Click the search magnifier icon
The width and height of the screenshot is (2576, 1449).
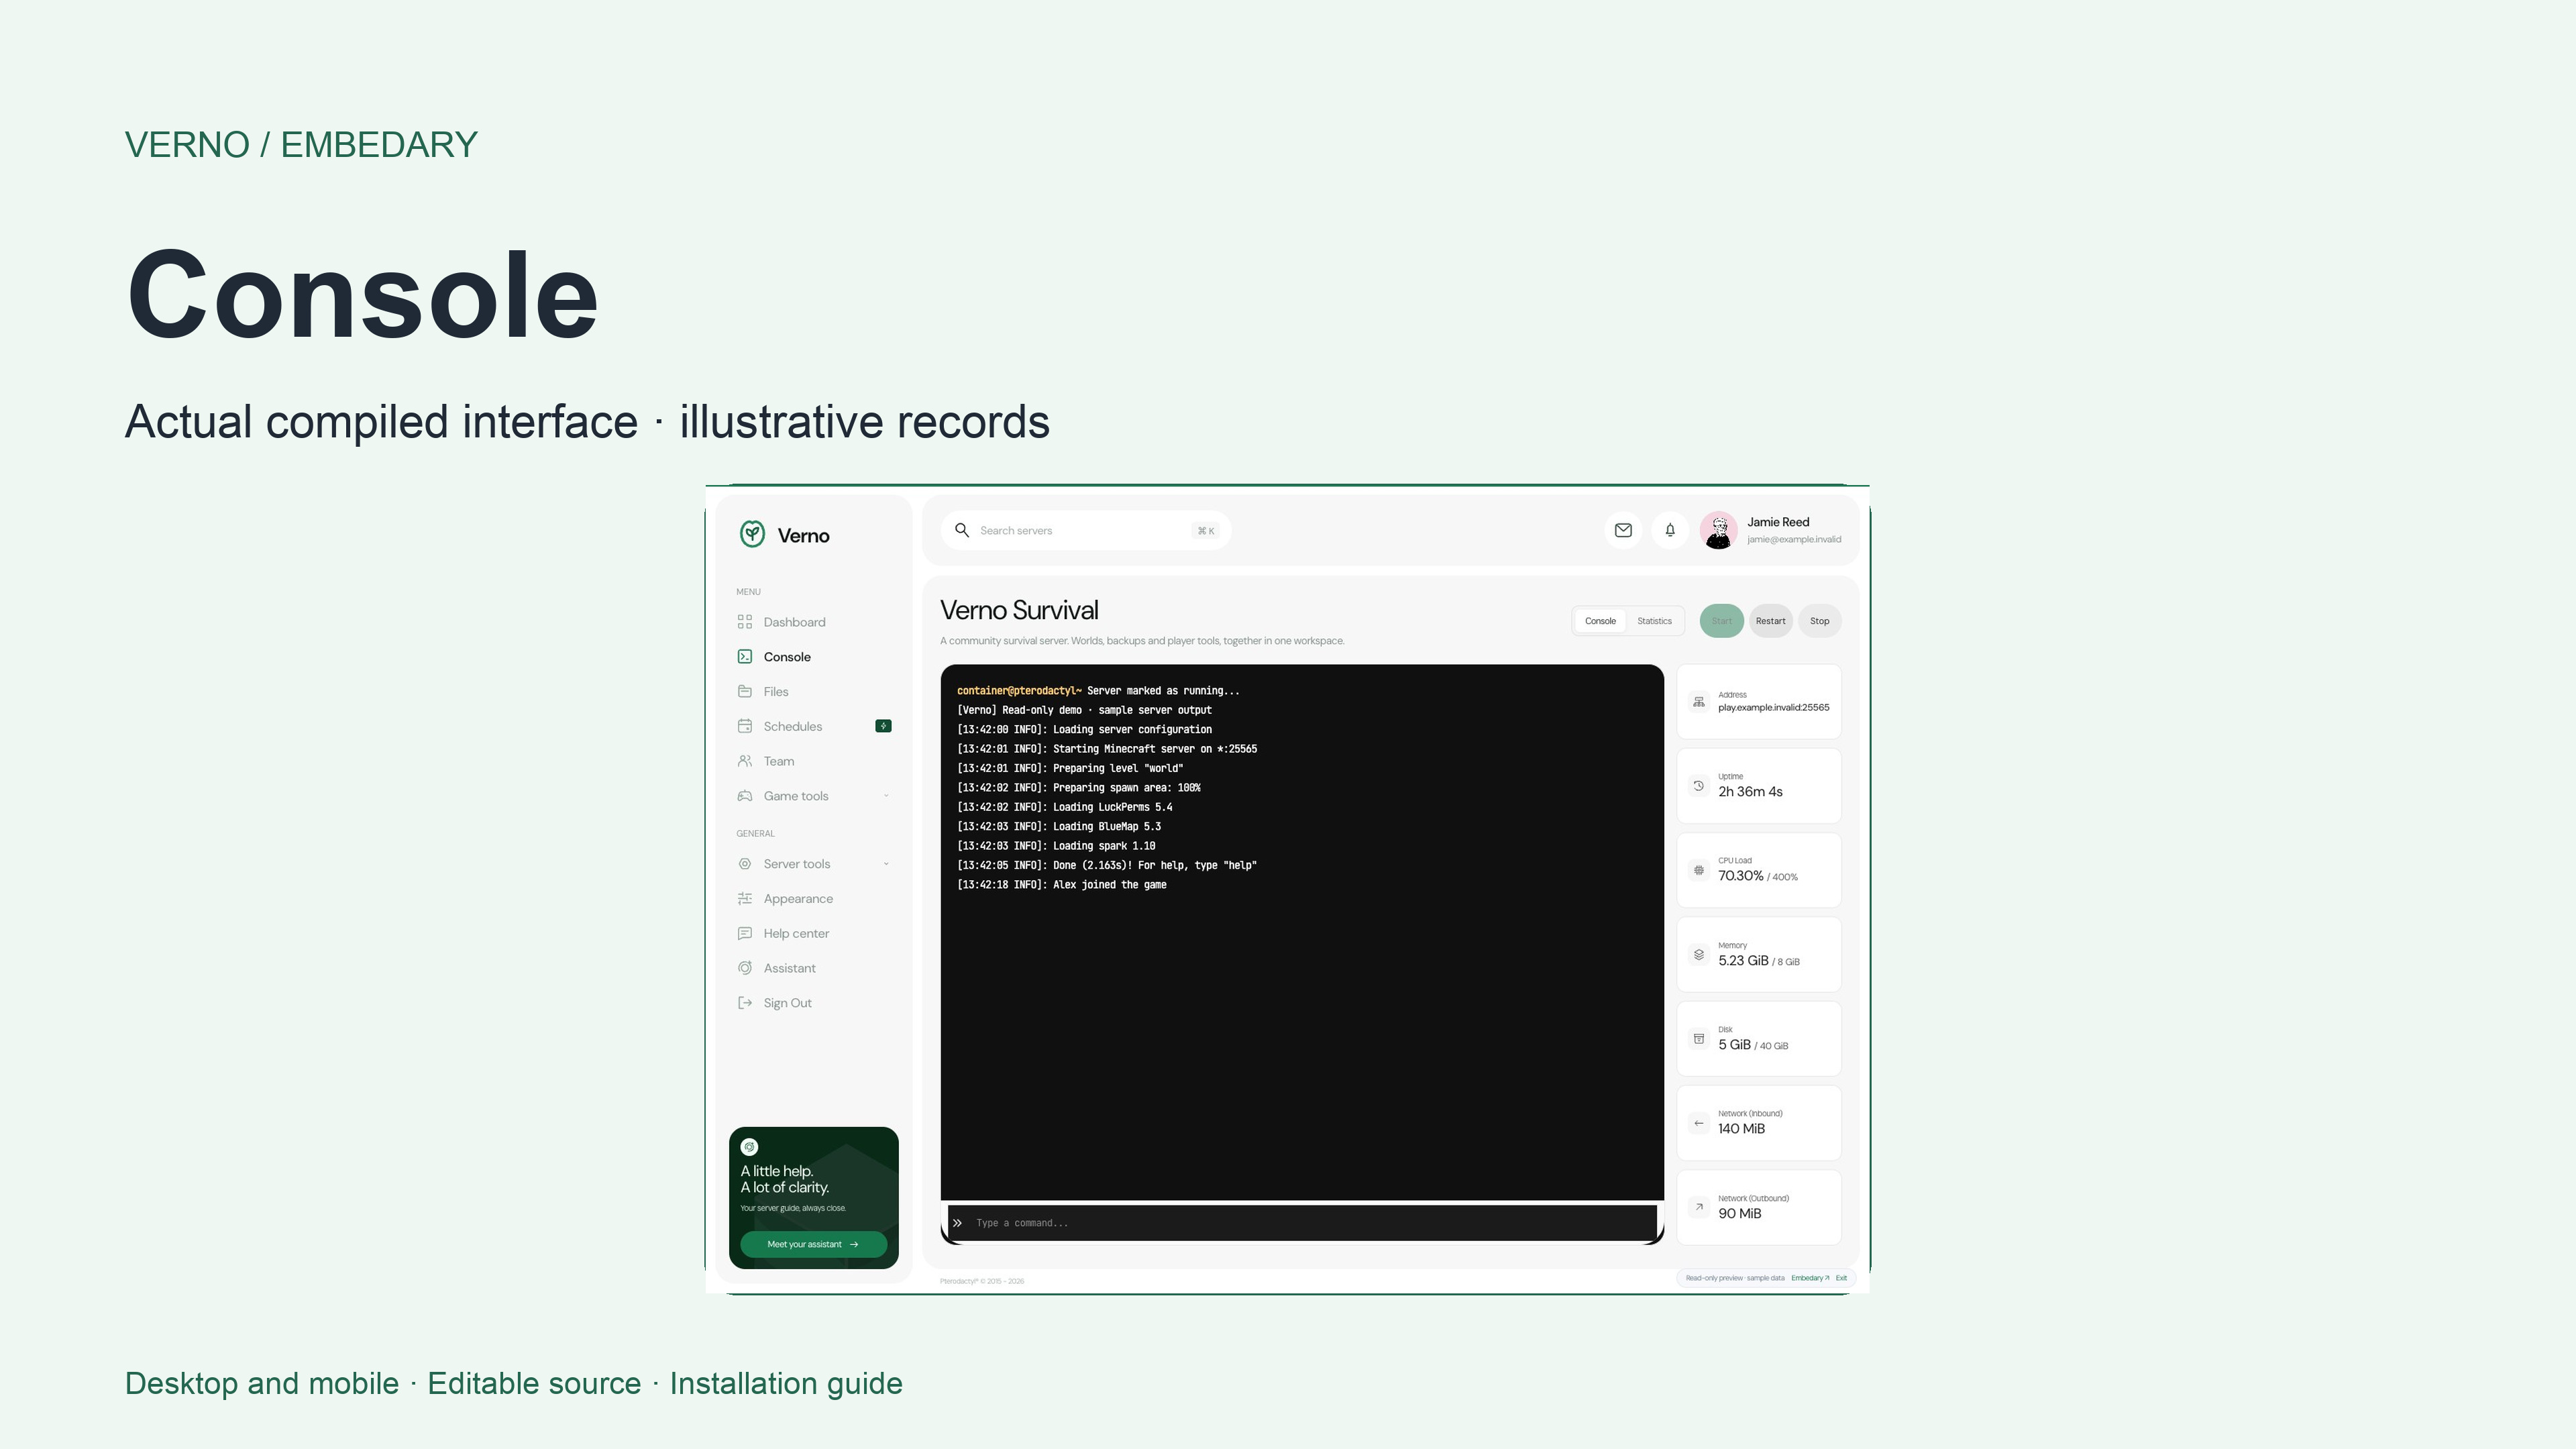click(x=962, y=530)
